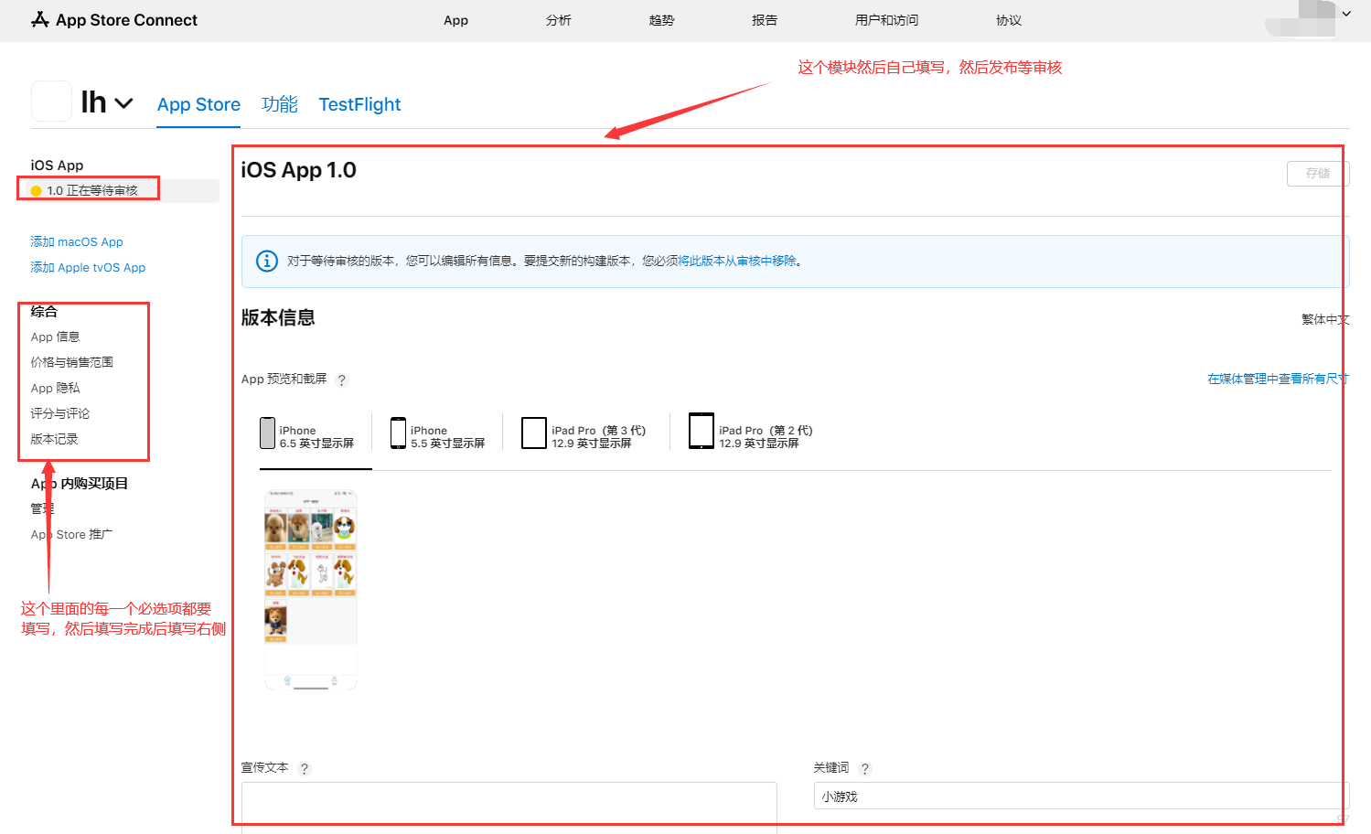Switch to the App Store tab

[198, 104]
